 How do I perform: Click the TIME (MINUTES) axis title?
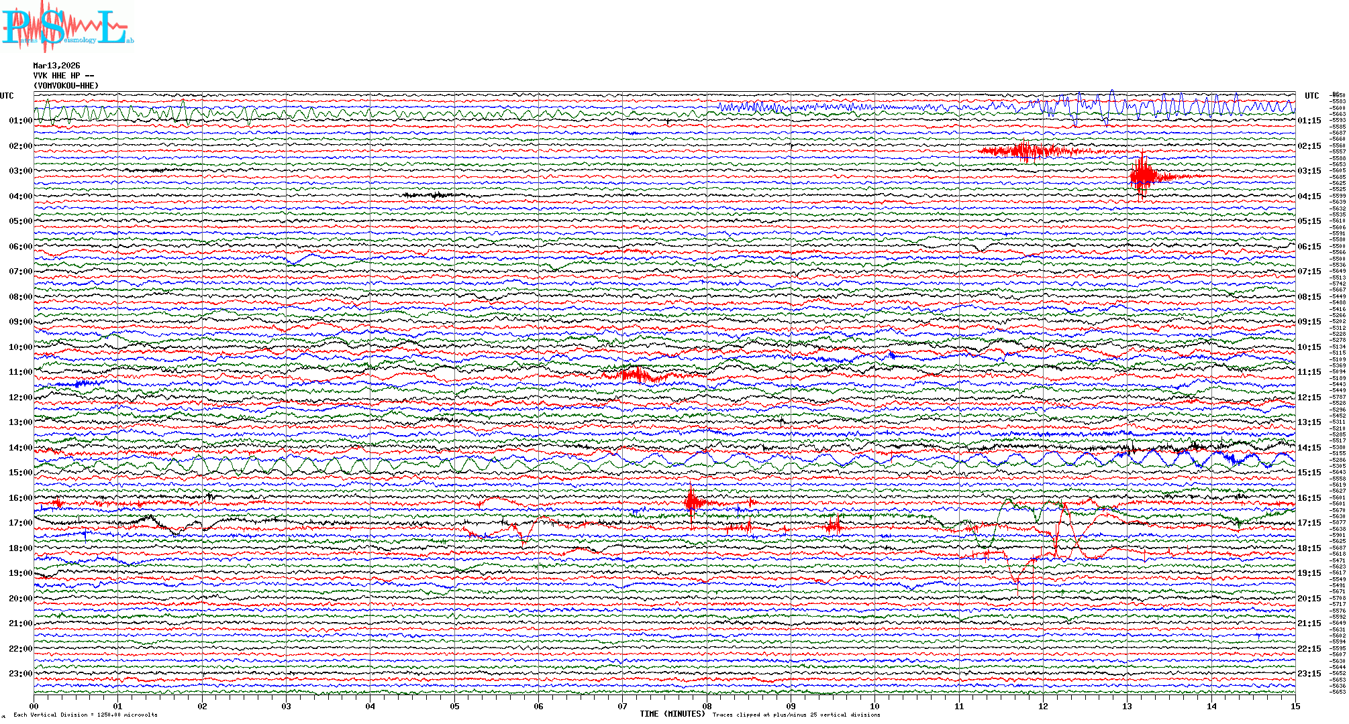[x=672, y=714]
